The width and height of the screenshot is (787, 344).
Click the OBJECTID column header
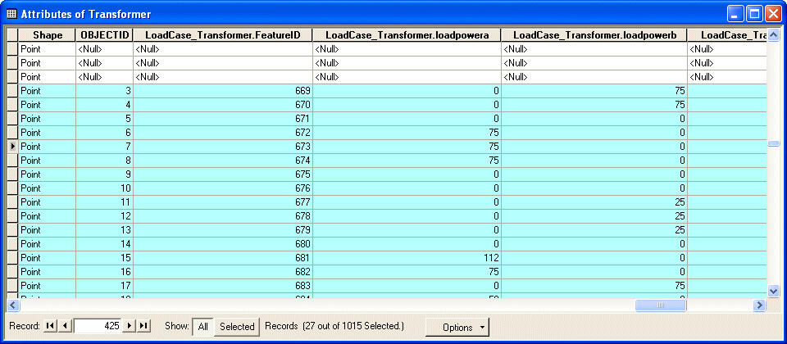tap(104, 35)
